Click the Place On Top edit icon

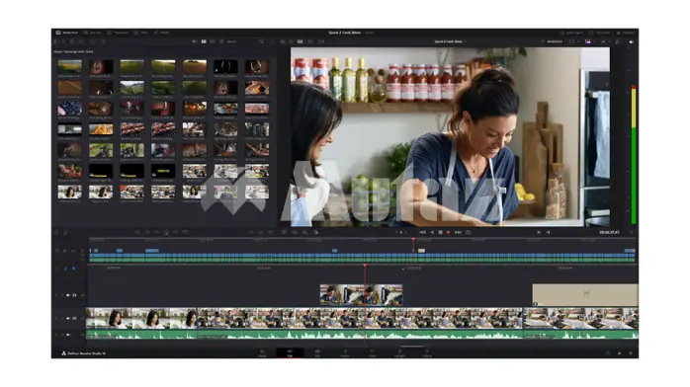176,232
